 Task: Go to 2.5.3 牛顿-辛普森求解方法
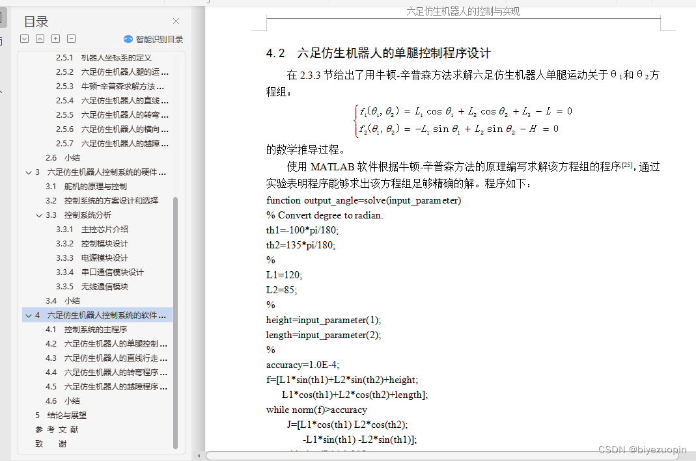109,86
